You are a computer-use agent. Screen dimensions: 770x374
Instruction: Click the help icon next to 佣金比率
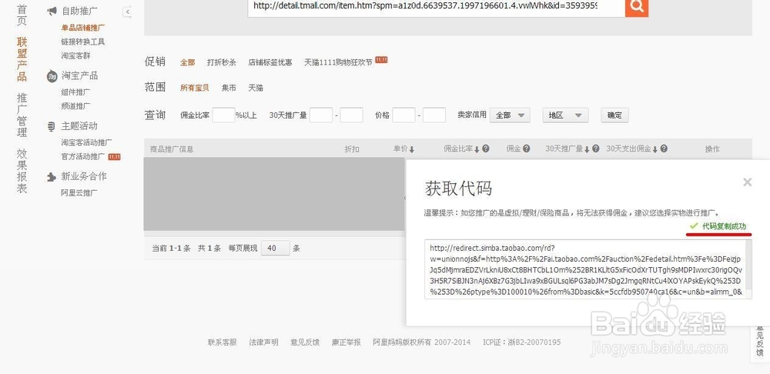[x=486, y=149]
